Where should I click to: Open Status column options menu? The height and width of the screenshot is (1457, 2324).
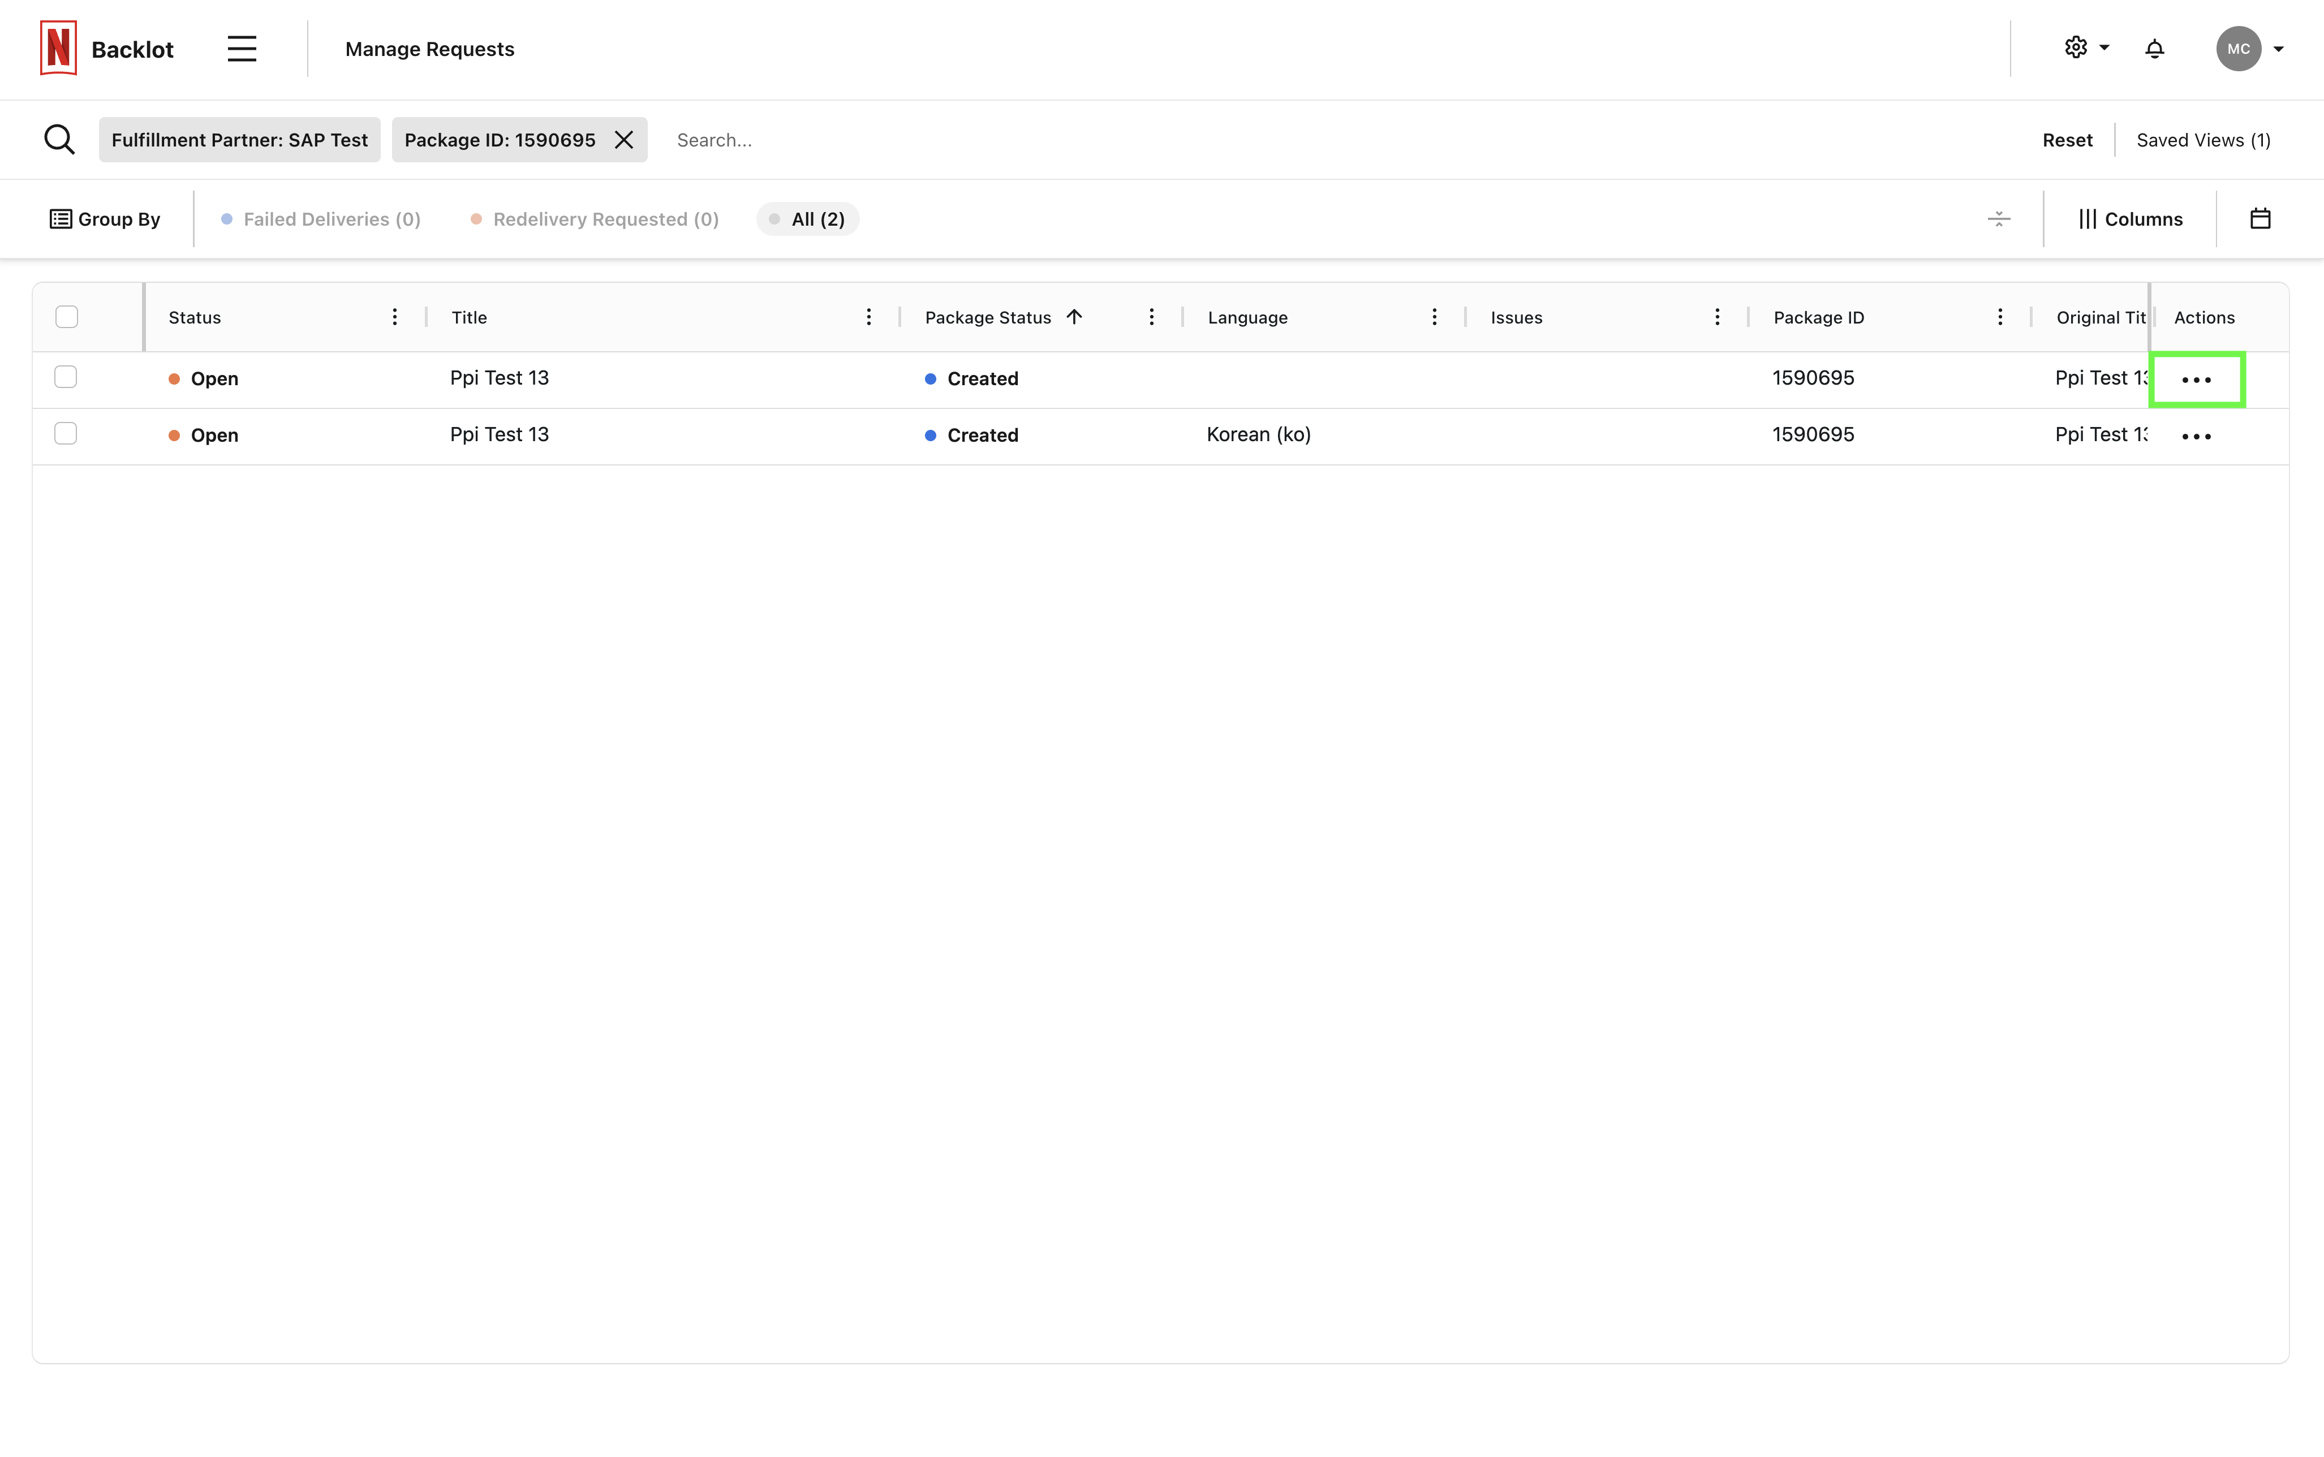coord(394,317)
